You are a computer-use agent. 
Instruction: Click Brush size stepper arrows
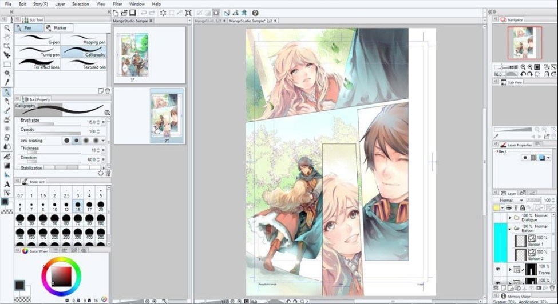pos(98,122)
